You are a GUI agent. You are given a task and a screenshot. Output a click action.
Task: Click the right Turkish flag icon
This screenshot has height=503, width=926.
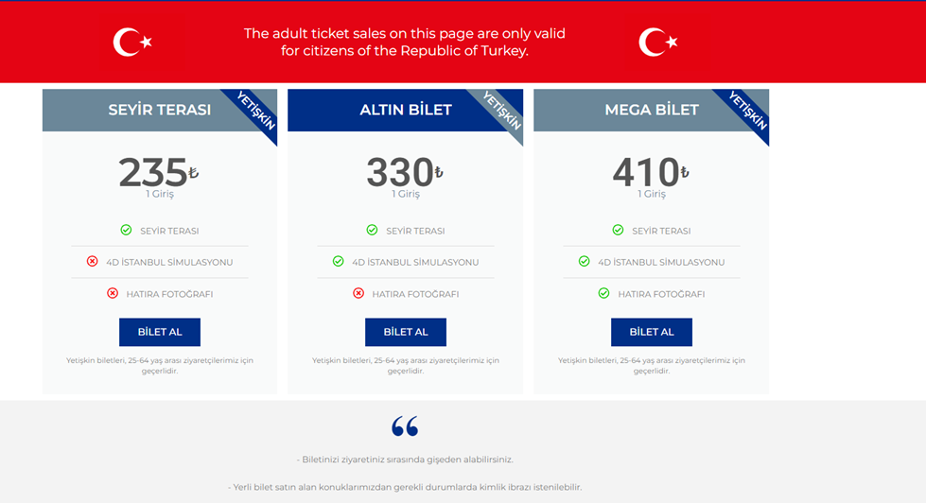click(657, 42)
